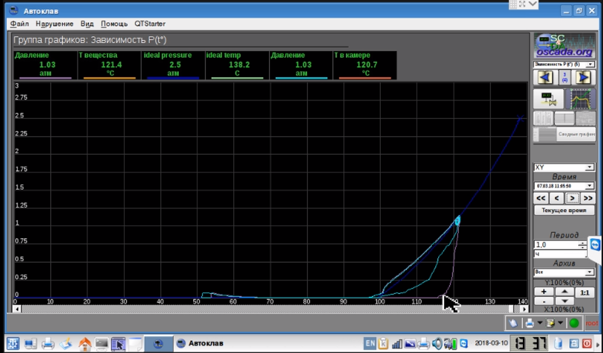Click the TeamViewer side panel icon
This screenshot has width=603, height=353.
pos(595,244)
